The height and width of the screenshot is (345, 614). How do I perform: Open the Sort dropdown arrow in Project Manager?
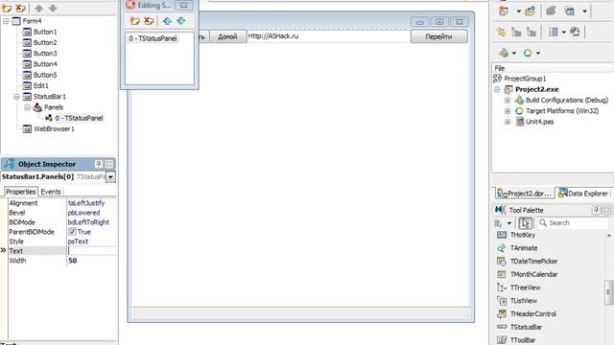[564, 32]
